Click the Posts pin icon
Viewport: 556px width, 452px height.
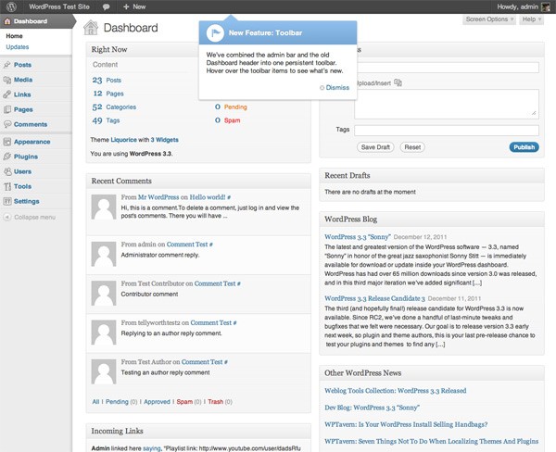tap(7, 65)
